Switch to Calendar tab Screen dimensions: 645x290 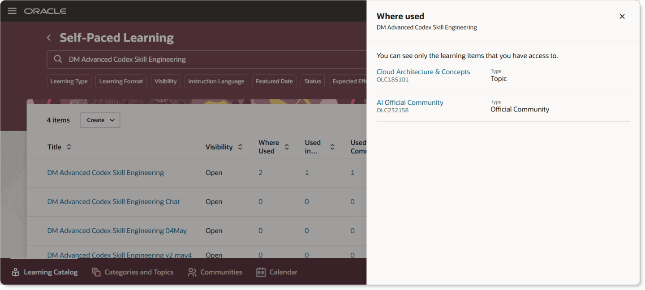click(x=277, y=272)
